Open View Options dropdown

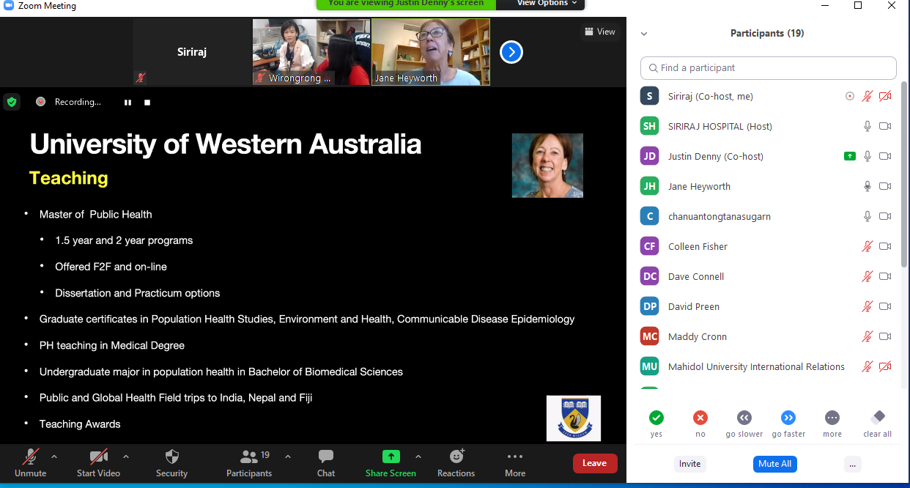point(547,4)
